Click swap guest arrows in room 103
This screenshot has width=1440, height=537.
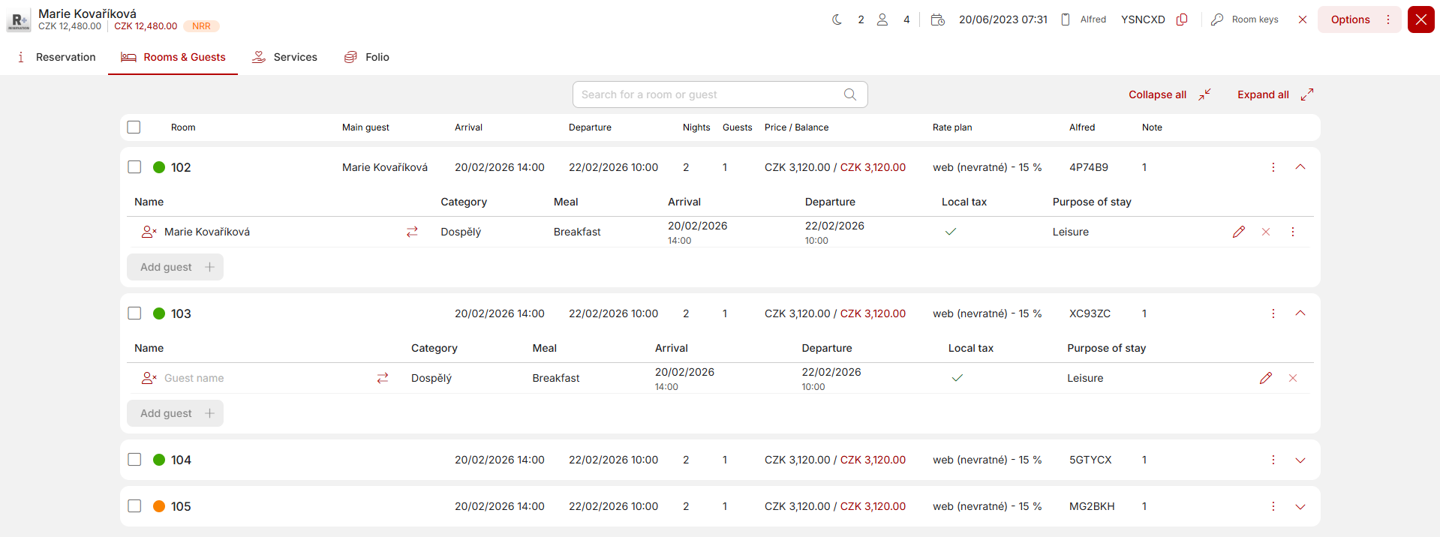point(383,378)
